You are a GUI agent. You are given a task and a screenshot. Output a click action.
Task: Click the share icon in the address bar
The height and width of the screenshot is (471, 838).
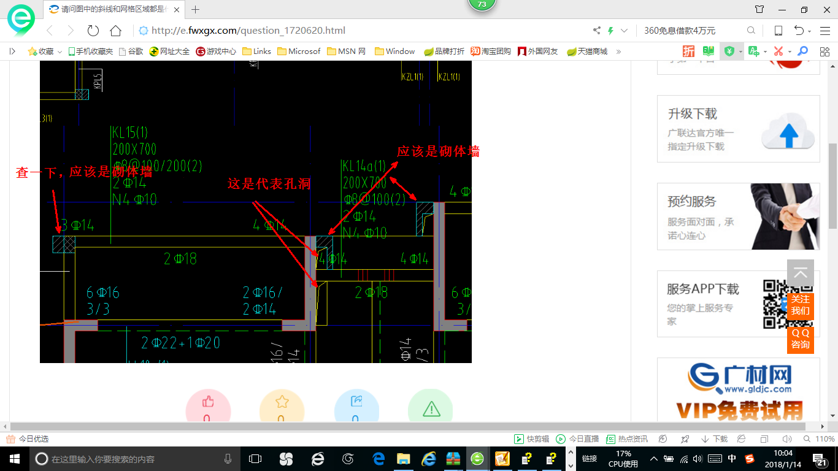597,31
